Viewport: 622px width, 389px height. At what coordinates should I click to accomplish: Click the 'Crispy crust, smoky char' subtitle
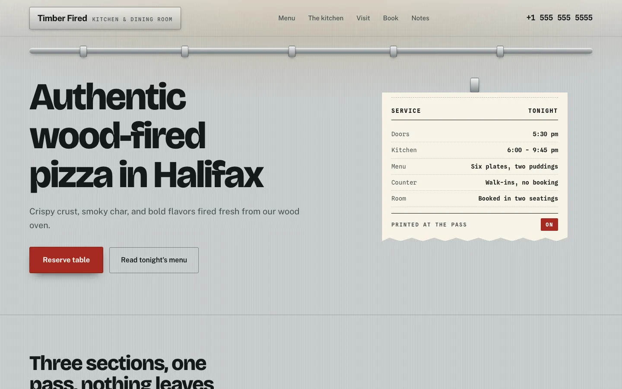[x=165, y=218]
